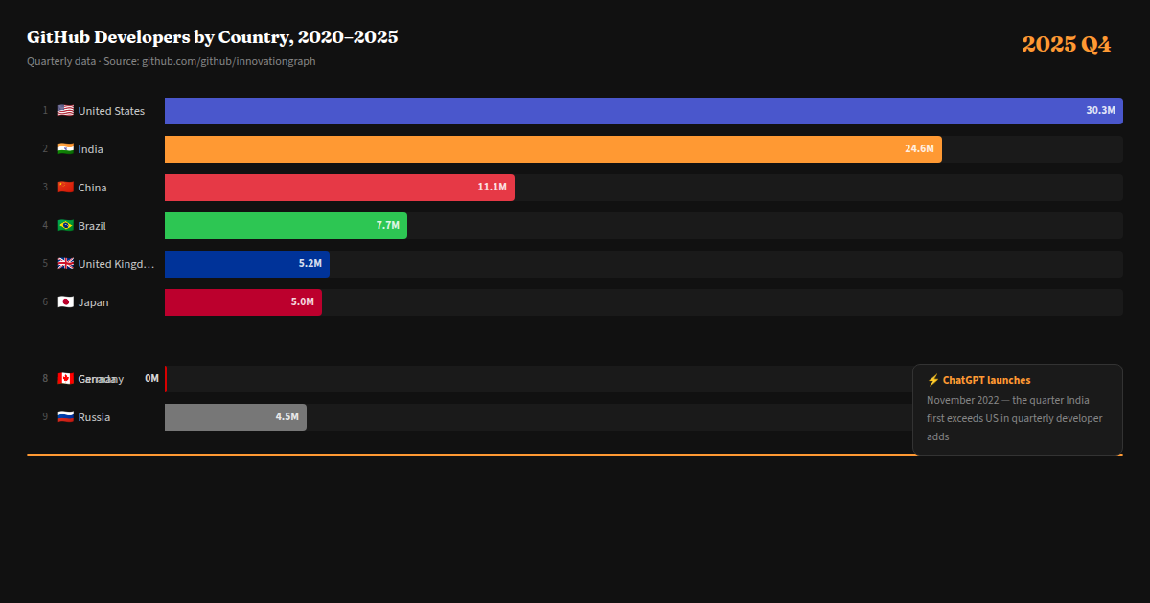
Task: Click the orange timeline progress line
Action: (575, 454)
